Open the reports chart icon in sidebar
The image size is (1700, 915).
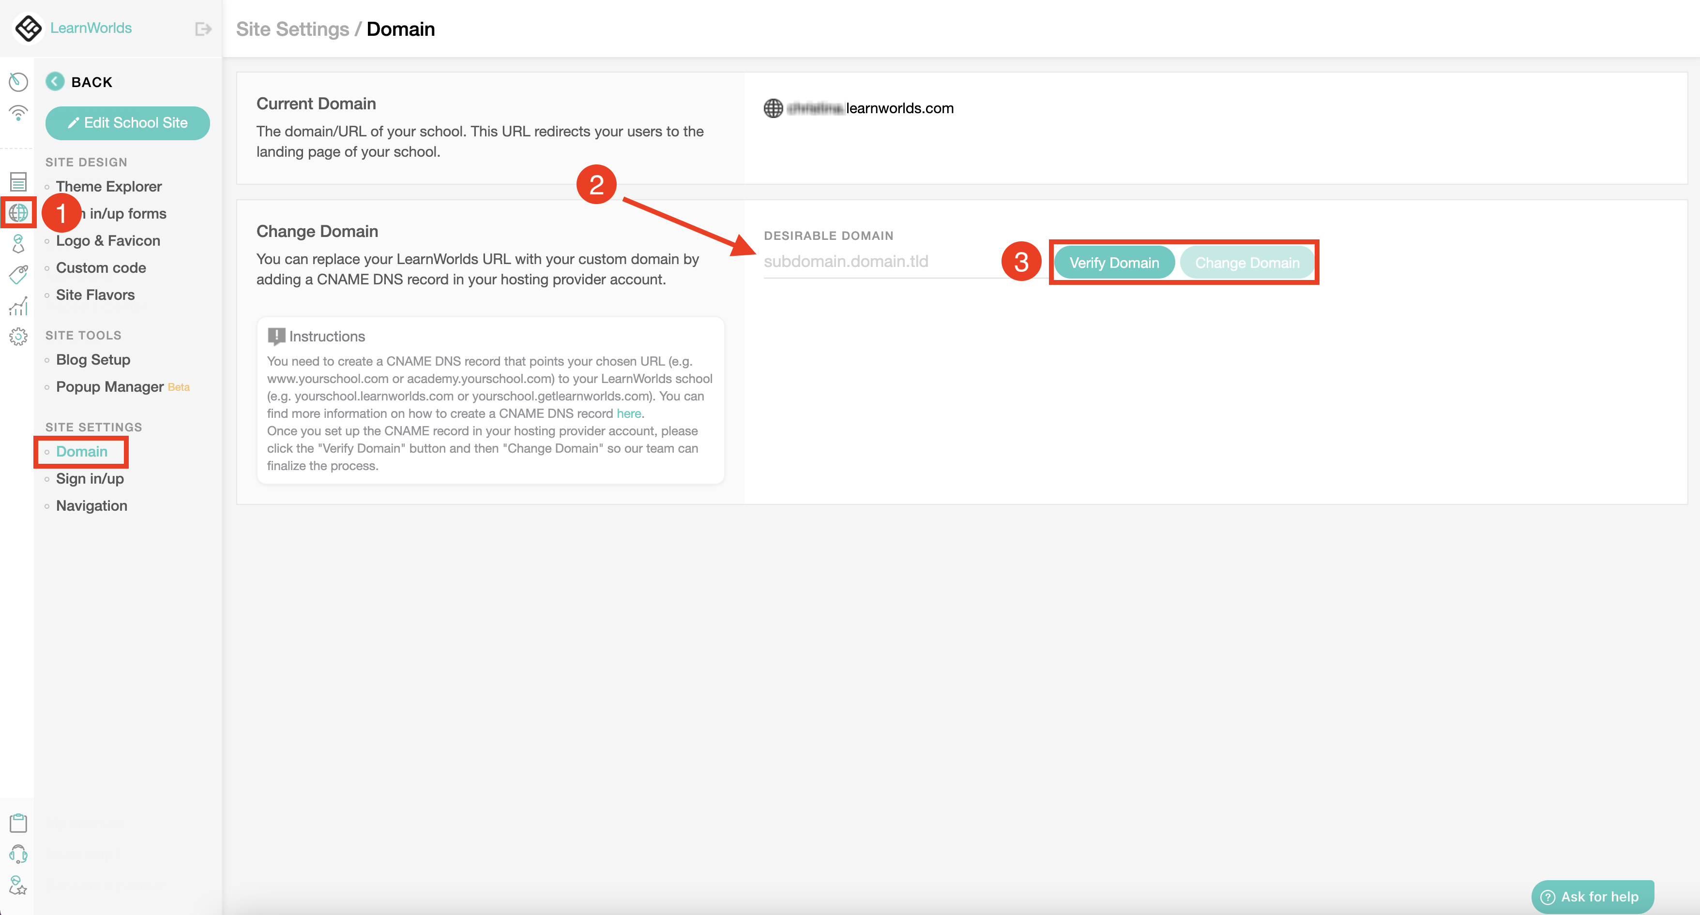18,306
